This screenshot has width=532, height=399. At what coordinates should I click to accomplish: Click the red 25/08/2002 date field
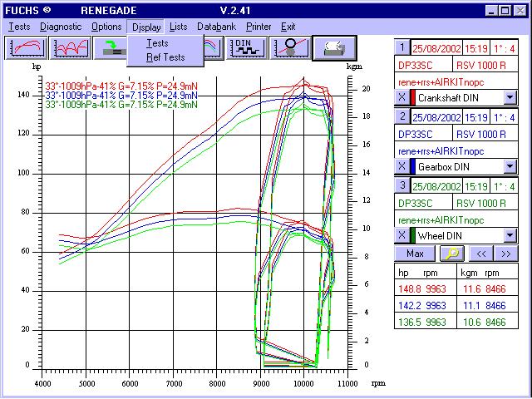(436, 49)
